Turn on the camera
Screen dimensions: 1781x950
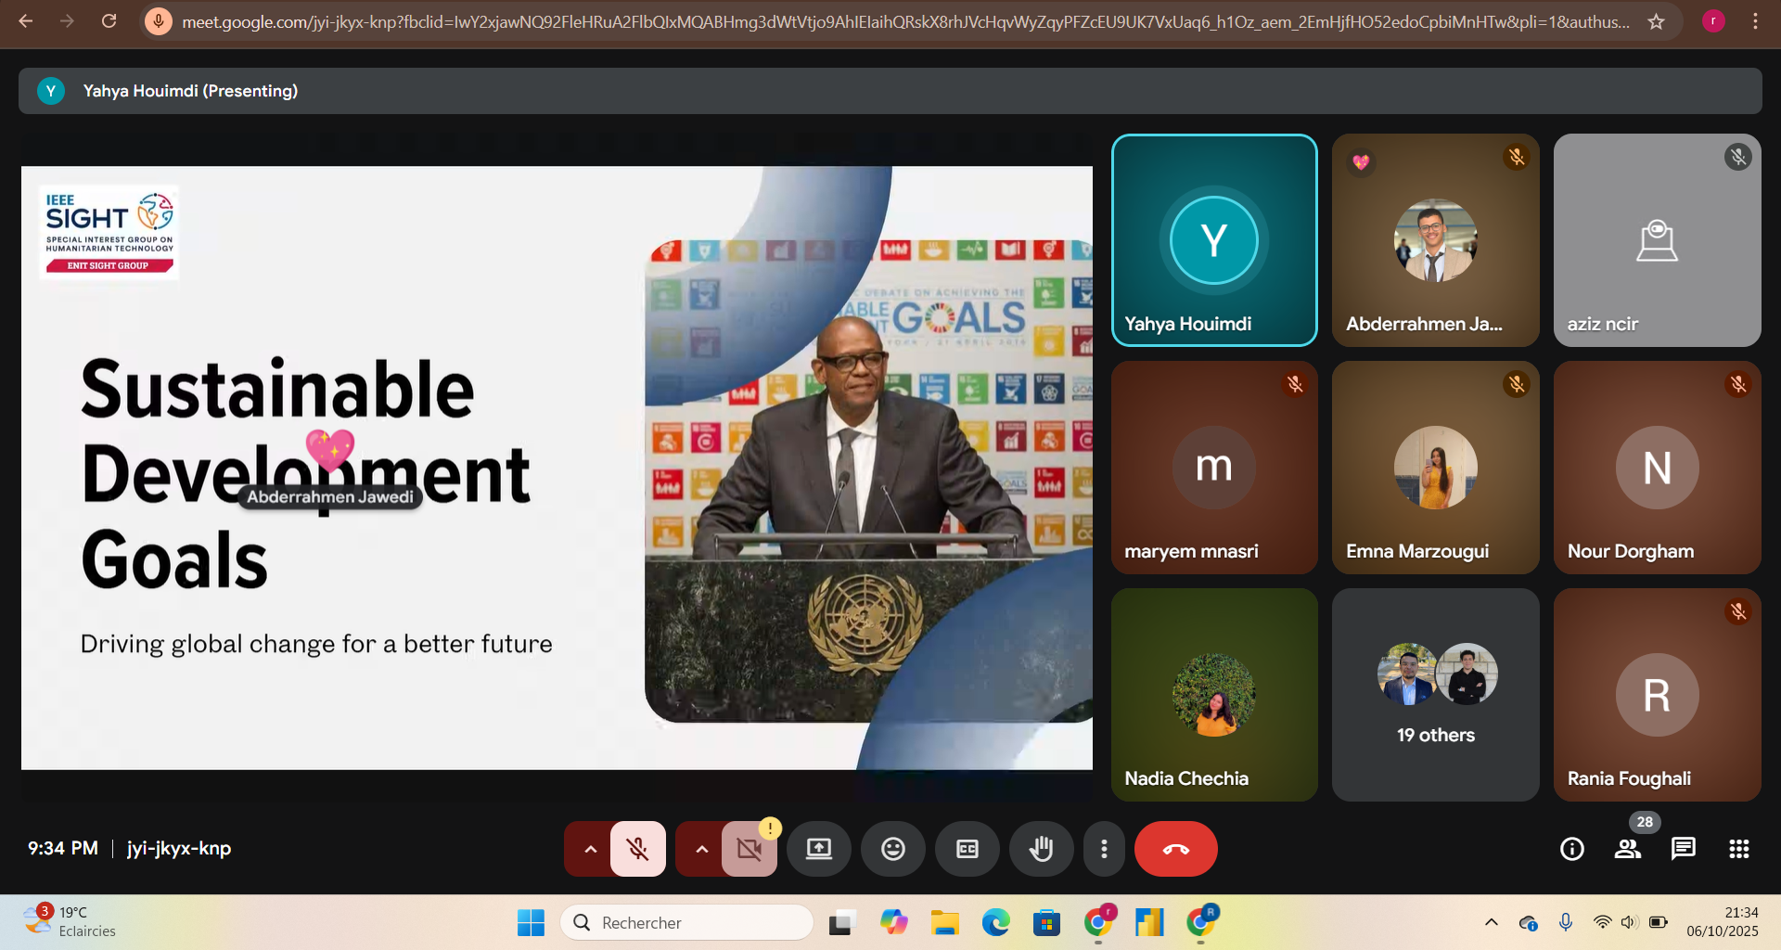click(749, 849)
